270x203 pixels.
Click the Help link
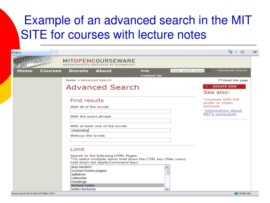(x=145, y=71)
